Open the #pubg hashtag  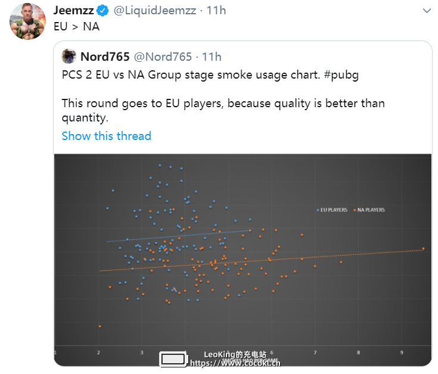[341, 75]
